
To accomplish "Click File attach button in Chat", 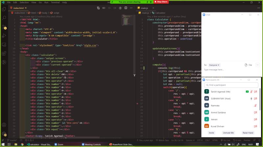I will (x=249, y=65).
